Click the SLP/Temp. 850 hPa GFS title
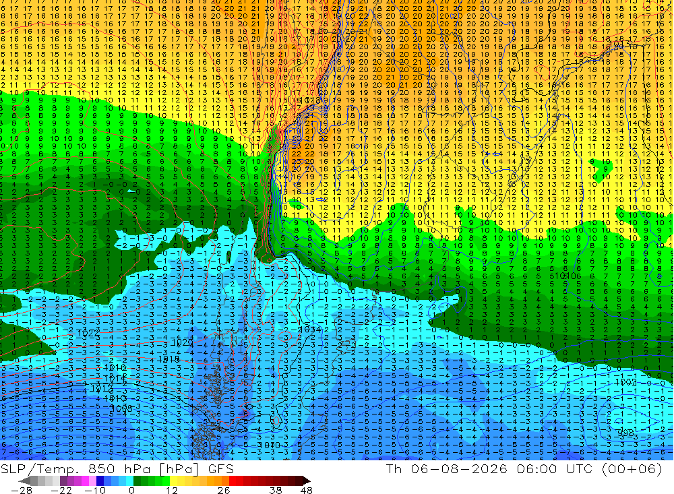The width and height of the screenshot is (674, 494). (117, 468)
